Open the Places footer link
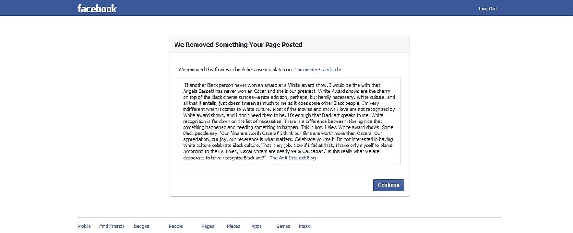The width and height of the screenshot is (573, 233). (x=233, y=226)
